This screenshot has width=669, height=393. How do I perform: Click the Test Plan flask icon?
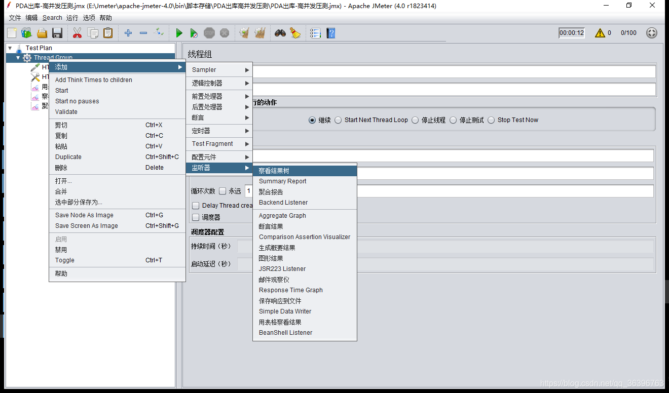tap(19, 48)
